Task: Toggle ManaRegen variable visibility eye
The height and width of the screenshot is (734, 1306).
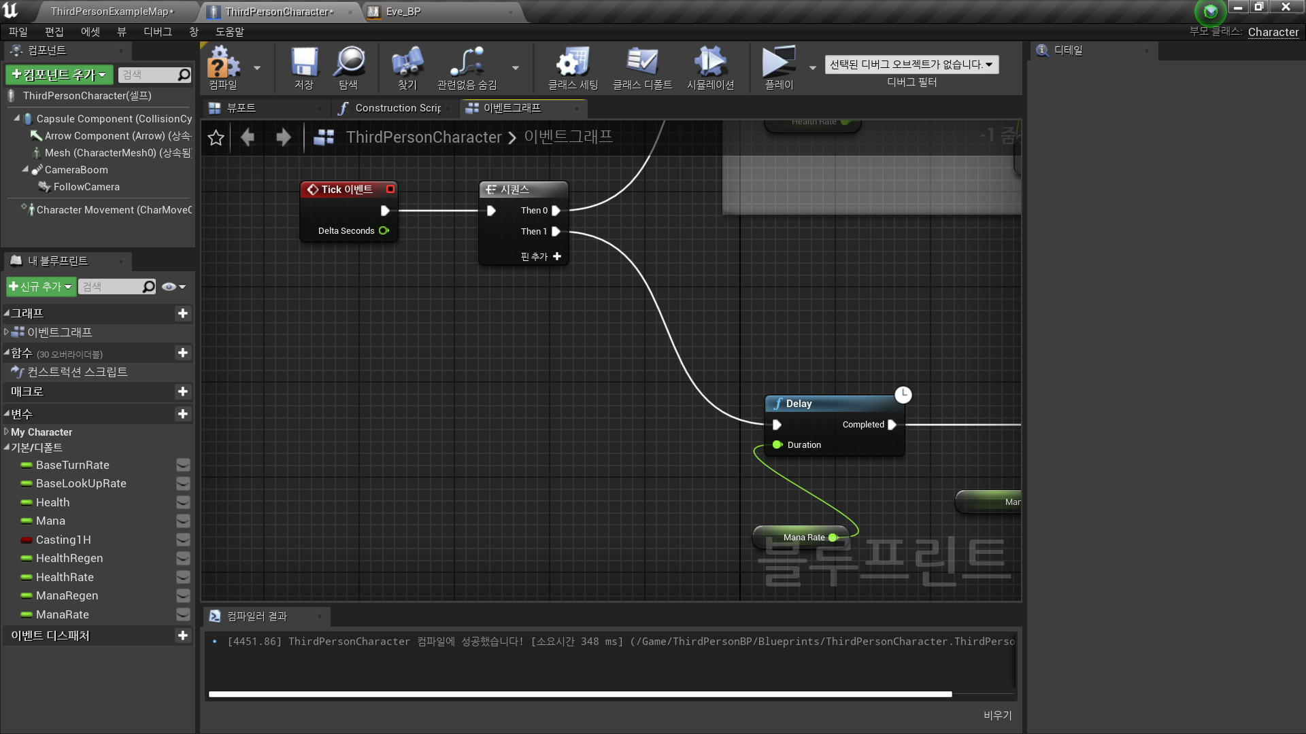Action: tap(183, 595)
